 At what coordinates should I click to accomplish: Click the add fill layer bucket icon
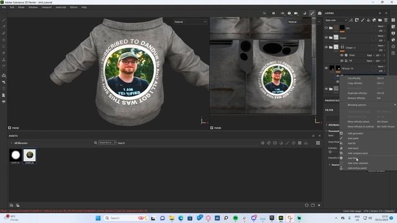368,20
